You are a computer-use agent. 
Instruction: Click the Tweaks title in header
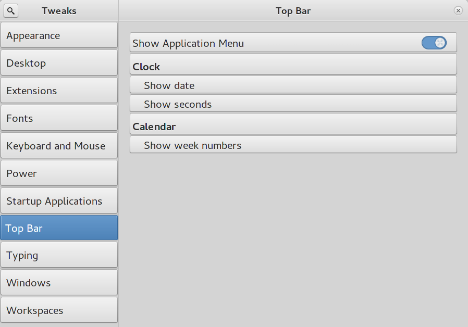point(59,10)
